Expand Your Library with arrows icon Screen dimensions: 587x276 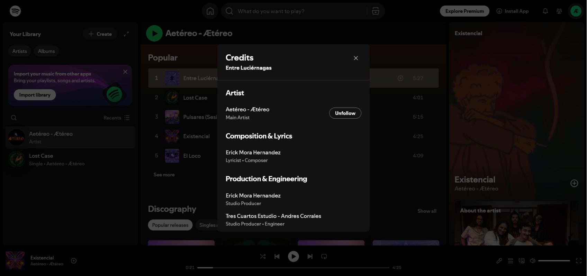pyautogui.click(x=126, y=34)
